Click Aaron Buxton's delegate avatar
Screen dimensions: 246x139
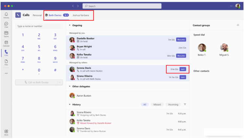(72, 96)
